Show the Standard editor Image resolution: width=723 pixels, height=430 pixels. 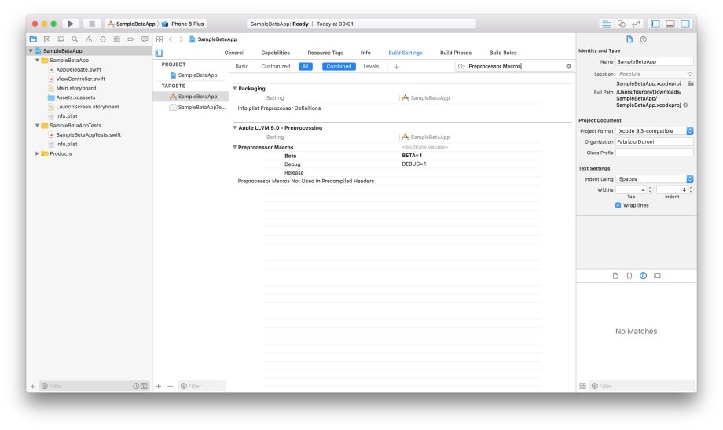607,24
